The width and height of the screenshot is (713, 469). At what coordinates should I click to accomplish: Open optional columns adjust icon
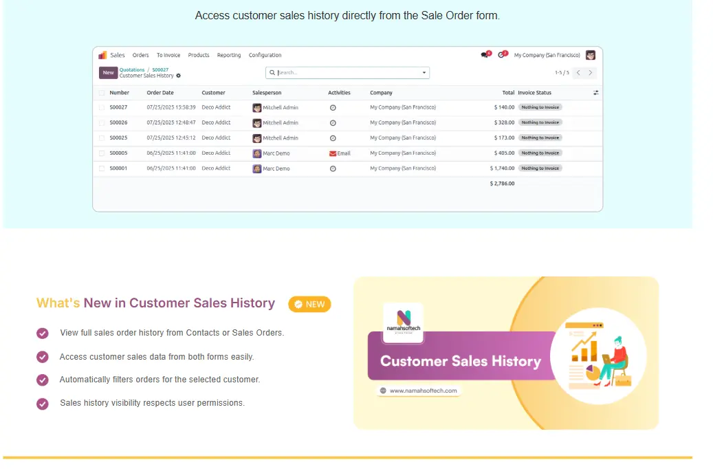pyautogui.click(x=595, y=93)
